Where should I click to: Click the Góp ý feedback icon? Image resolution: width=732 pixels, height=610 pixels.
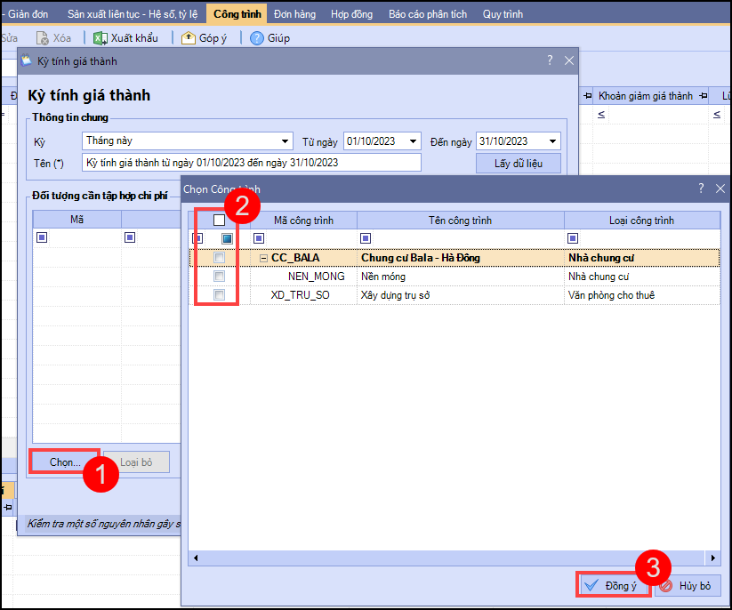(x=188, y=38)
